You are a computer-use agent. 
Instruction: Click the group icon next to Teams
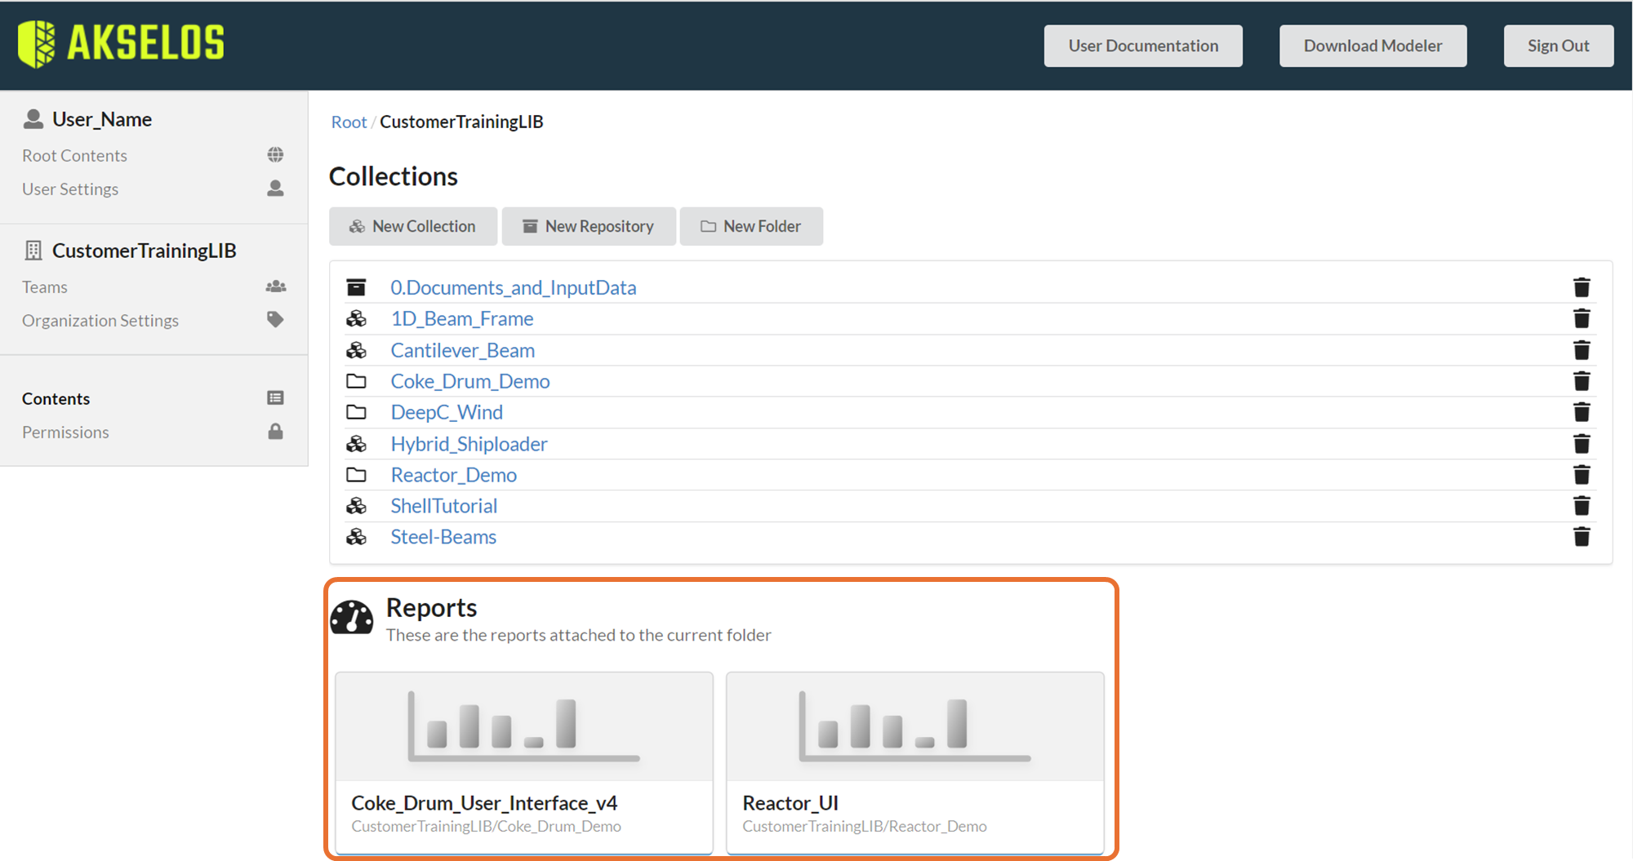[275, 286]
